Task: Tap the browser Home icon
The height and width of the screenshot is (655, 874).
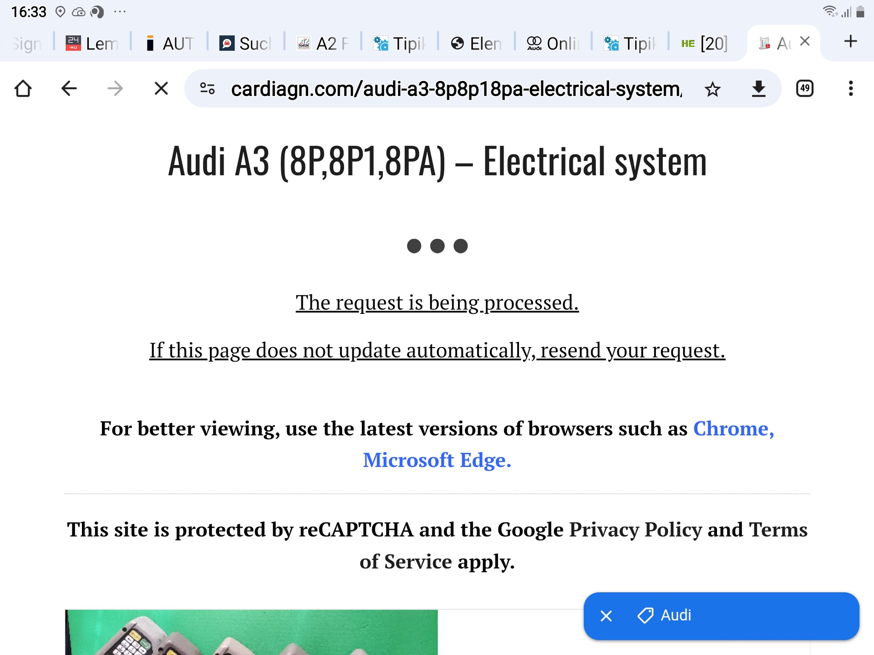Action: click(x=23, y=89)
